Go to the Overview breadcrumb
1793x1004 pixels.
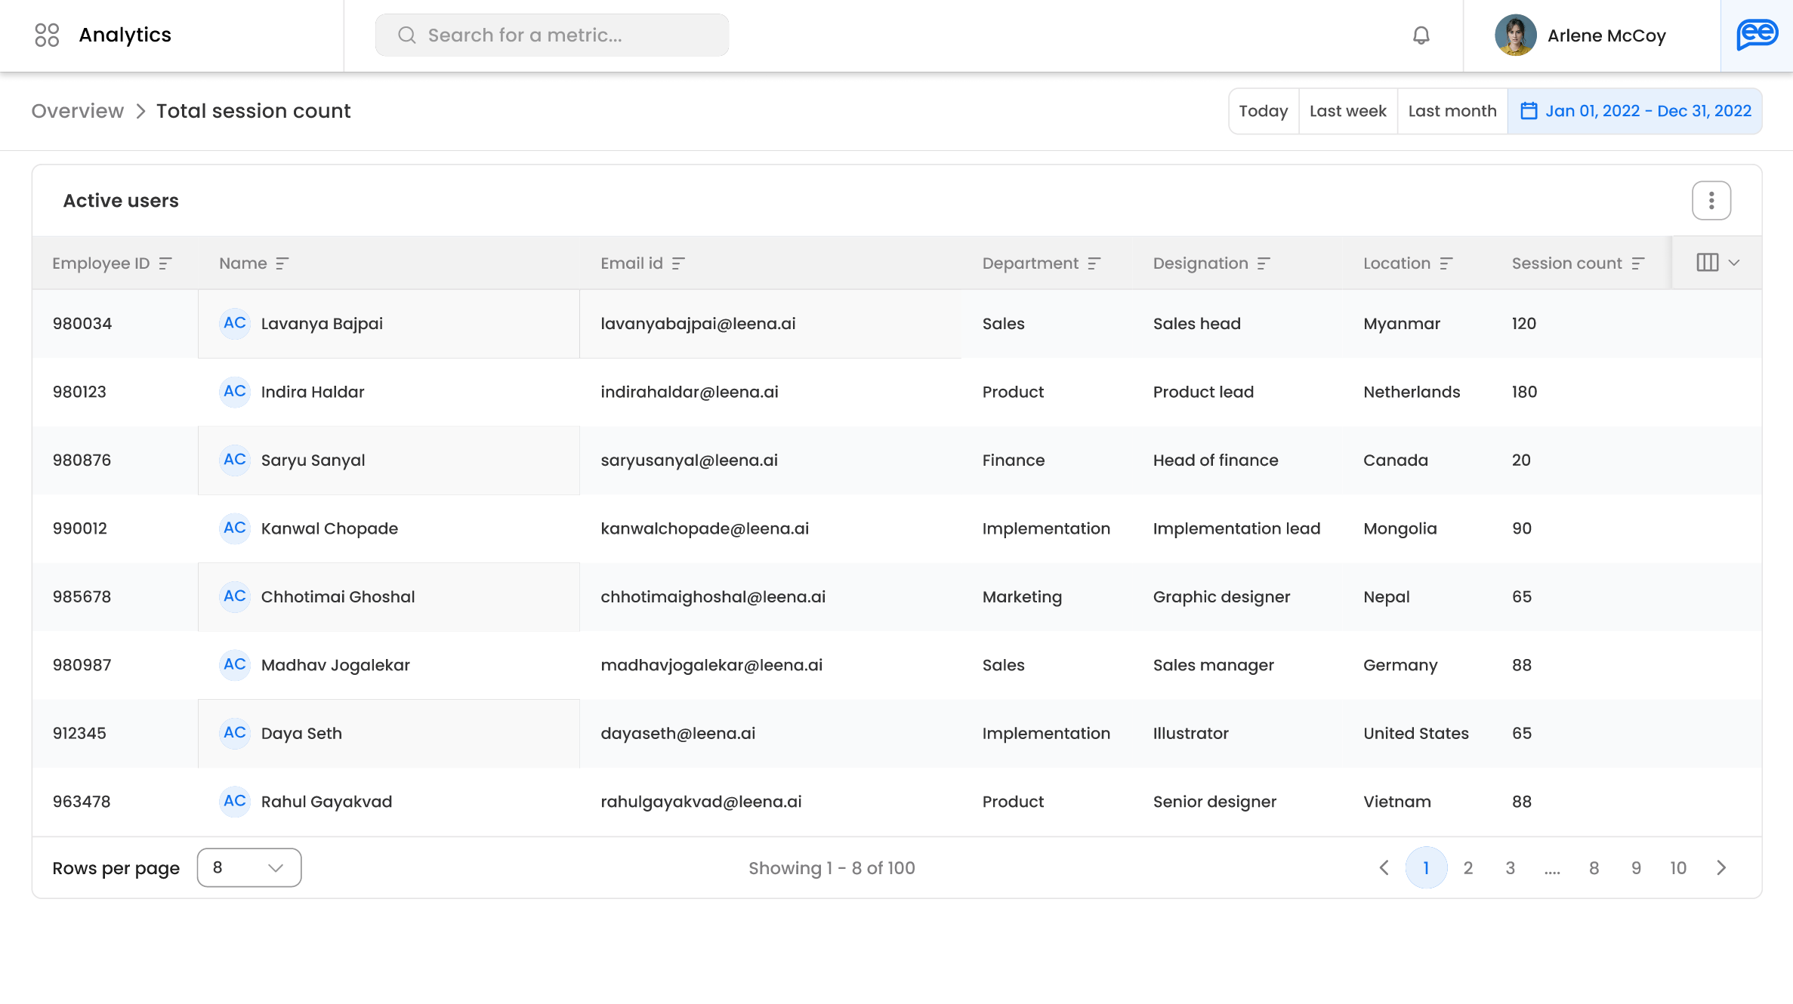click(77, 111)
